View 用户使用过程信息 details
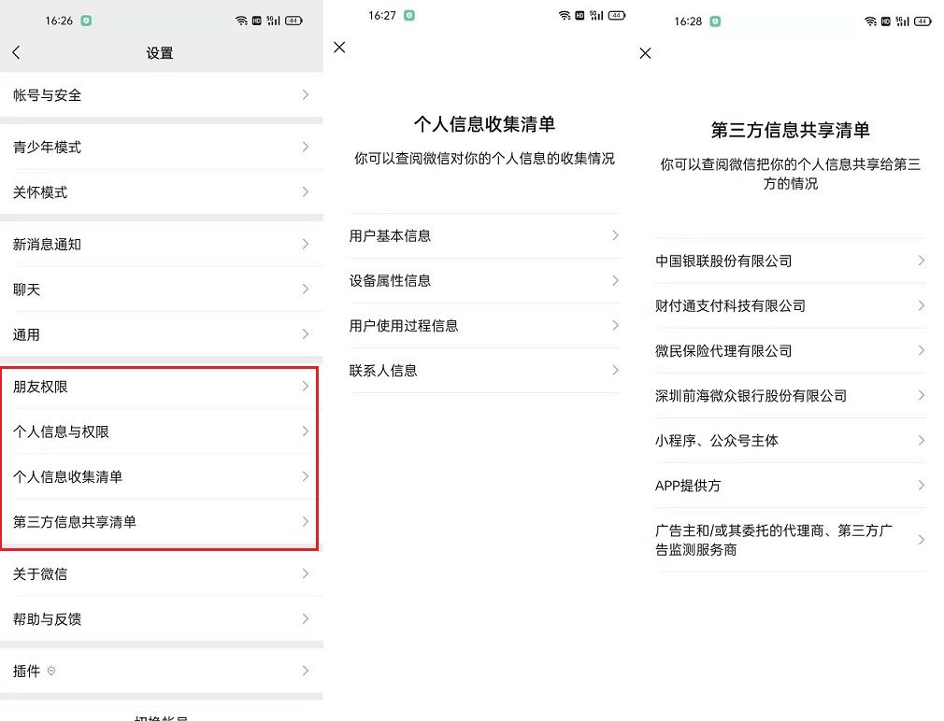 click(485, 325)
